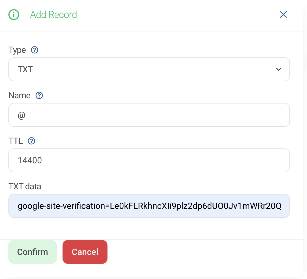This screenshot has height=279, width=307.
Task: Click the 14400 value in TTL box
Action: pyautogui.click(x=30, y=161)
